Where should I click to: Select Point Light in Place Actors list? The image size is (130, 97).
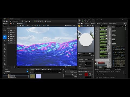tap(11, 37)
